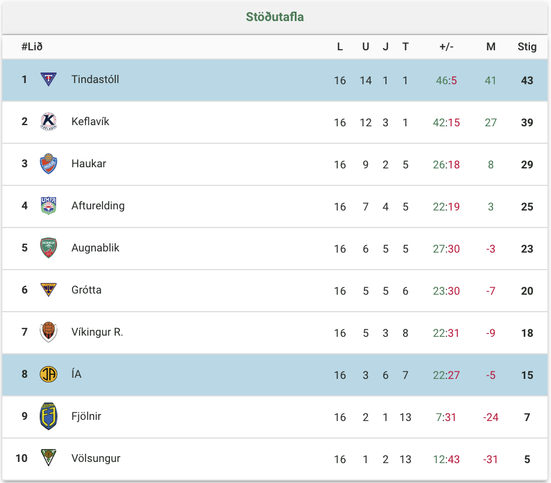This screenshot has width=551, height=483.
Task: Click the ÍA yellow round logo
Action: pyautogui.click(x=49, y=374)
